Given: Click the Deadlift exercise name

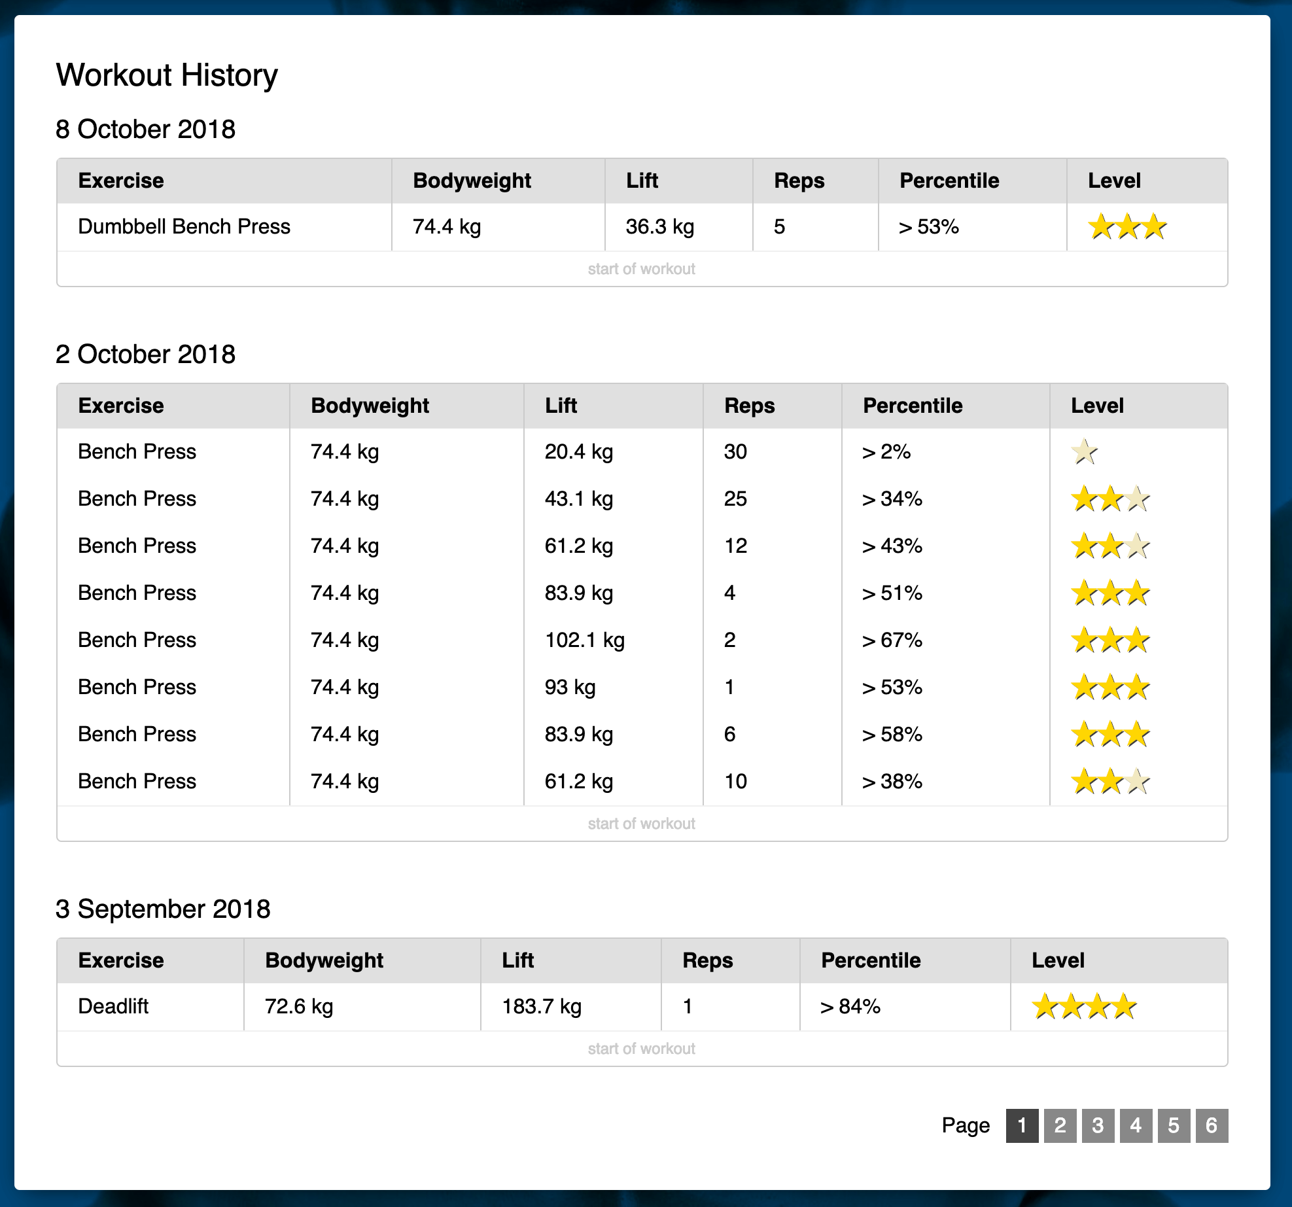Looking at the screenshot, I should 113,1006.
